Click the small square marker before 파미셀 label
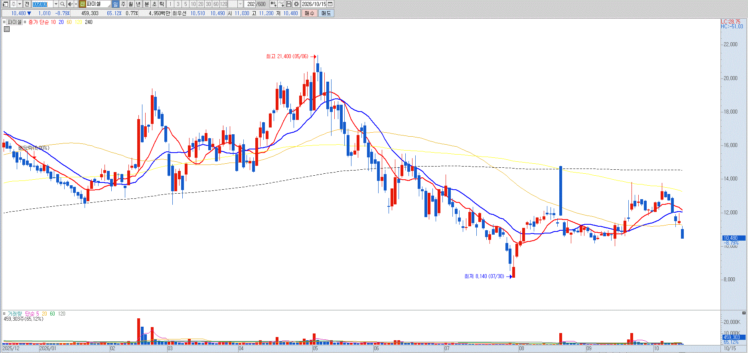This screenshot has width=748, height=353. tap(4, 22)
